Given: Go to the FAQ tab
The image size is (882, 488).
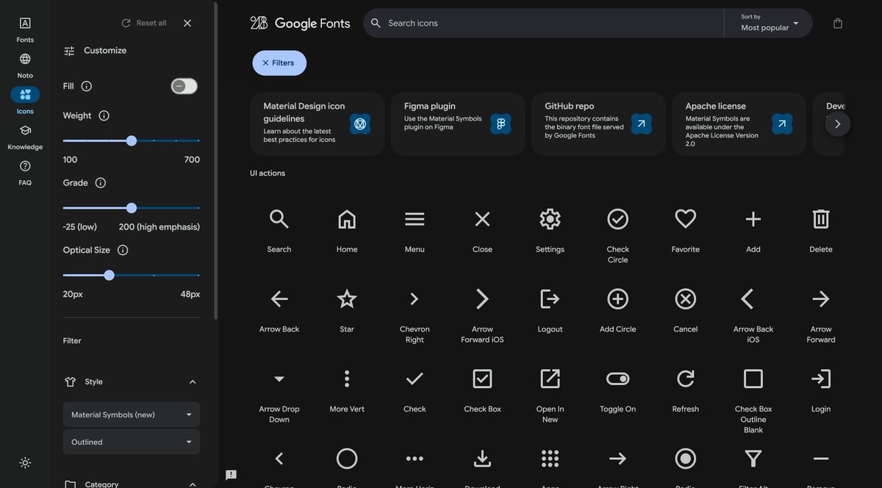Looking at the screenshot, I should [x=25, y=173].
